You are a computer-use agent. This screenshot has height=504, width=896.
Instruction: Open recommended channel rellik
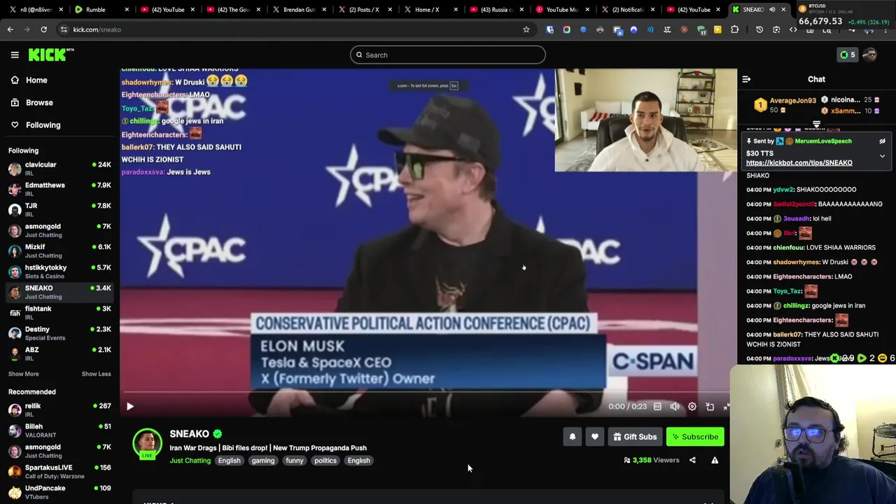click(x=59, y=409)
